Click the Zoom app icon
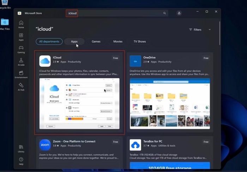Viewport: 247px width, 172px height. click(45, 145)
